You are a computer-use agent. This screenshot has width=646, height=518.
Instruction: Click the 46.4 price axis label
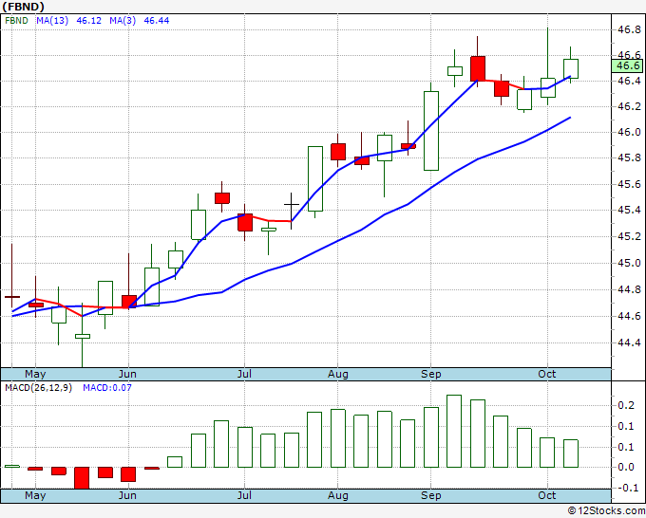pos(629,81)
